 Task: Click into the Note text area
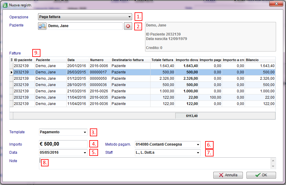[x=155, y=163]
